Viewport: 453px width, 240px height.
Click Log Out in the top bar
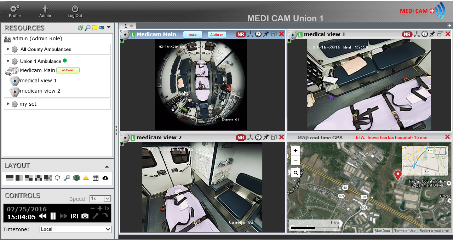tap(75, 11)
